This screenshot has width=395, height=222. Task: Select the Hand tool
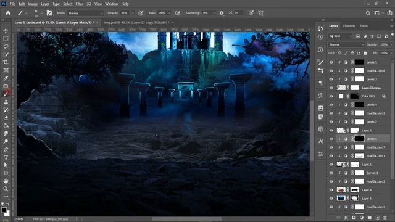pyautogui.click(x=6, y=181)
